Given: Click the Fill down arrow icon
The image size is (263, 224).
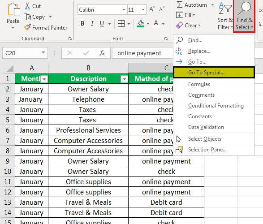Looking at the screenshot, I should [x=180, y=15].
